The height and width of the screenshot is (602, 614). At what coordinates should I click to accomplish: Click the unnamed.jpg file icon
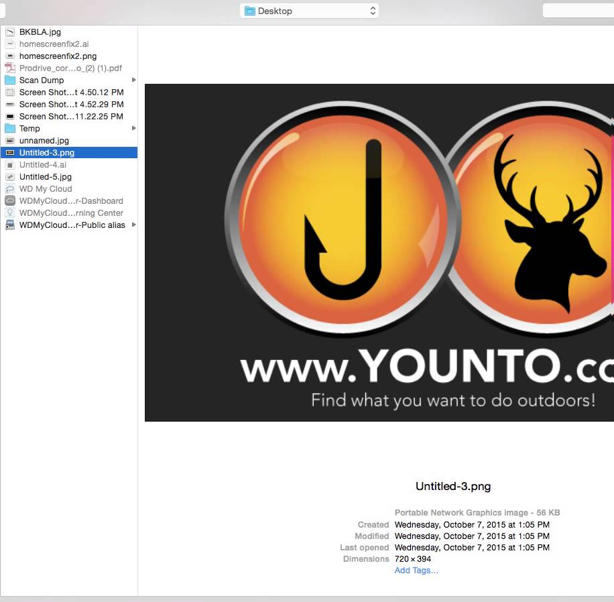coord(10,141)
